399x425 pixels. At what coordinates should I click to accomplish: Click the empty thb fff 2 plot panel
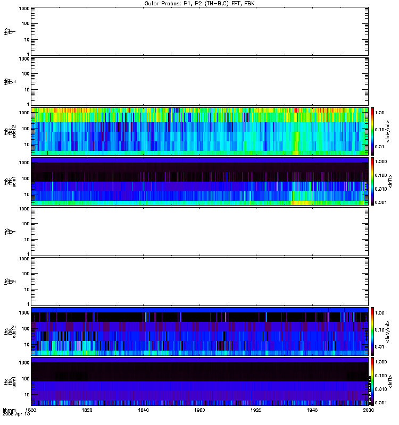coord(200,82)
